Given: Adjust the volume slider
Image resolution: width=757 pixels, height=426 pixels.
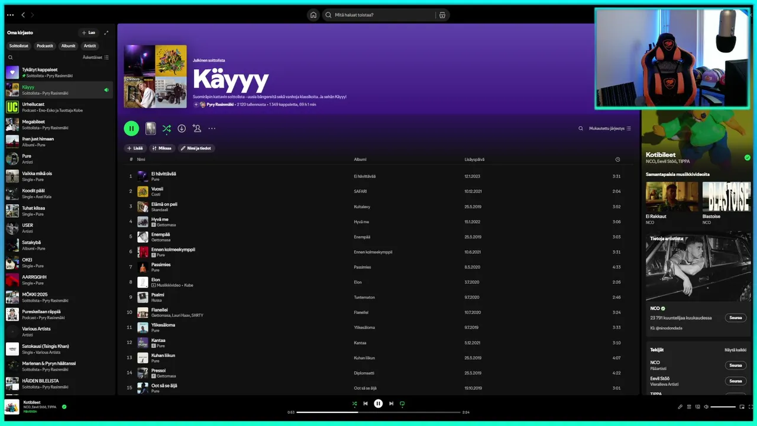Looking at the screenshot, I should tap(723, 407).
